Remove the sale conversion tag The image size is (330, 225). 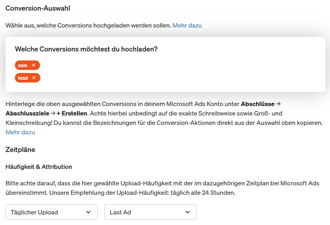(x=33, y=65)
